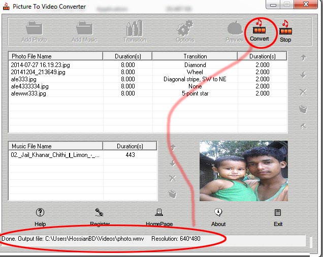Select the 02._Jail_Khanar_Chithi music row
Screen dimensions: 323x257
[x=83, y=155]
